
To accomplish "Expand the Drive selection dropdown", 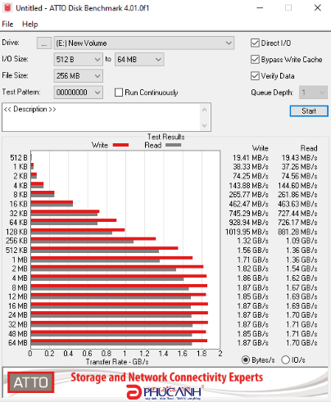I will click(144, 43).
